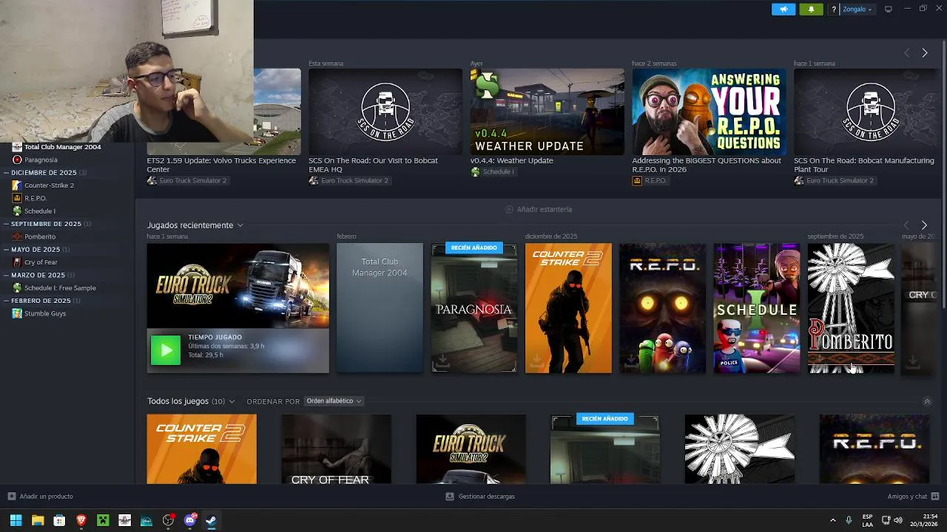Viewport: 947px width, 532px height.
Task: Switch to Big Picture mode monitor icon
Action: (x=889, y=9)
